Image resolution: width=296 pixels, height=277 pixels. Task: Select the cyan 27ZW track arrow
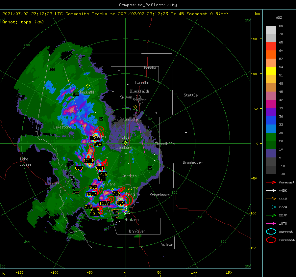tap(271, 207)
